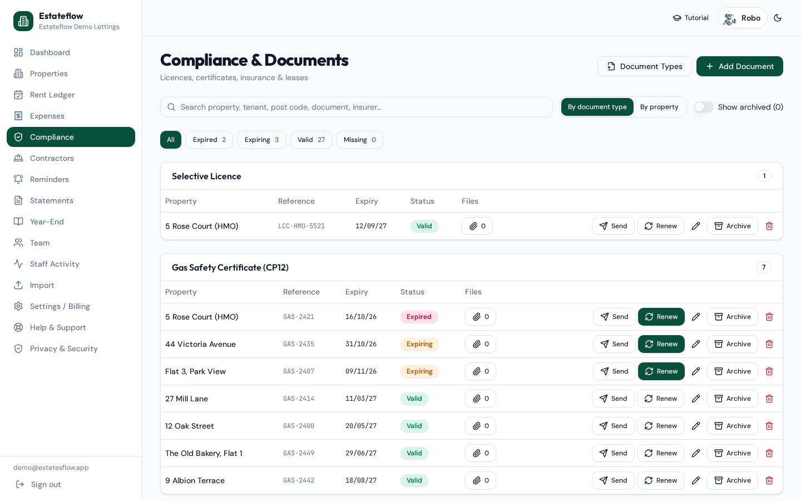The image size is (801, 501).
Task: Switch view to By property
Action: tap(659, 107)
